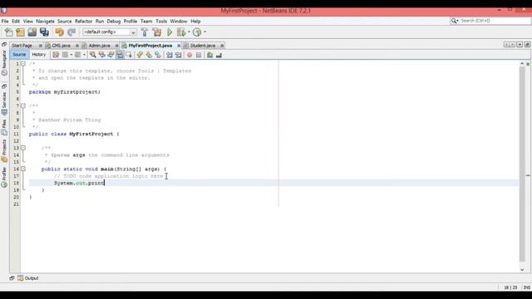Click the editor vertical scrollbar

[522, 164]
